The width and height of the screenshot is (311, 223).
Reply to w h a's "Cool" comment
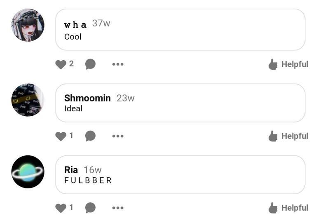[90, 64]
